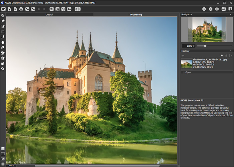Collapse the Navigator panel

click(231, 15)
